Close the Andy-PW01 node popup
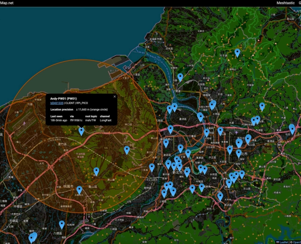Viewport: 301px width, 244px height. tap(115, 96)
